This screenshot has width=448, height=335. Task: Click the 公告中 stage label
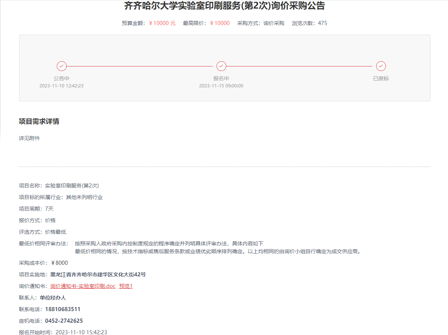[62, 78]
